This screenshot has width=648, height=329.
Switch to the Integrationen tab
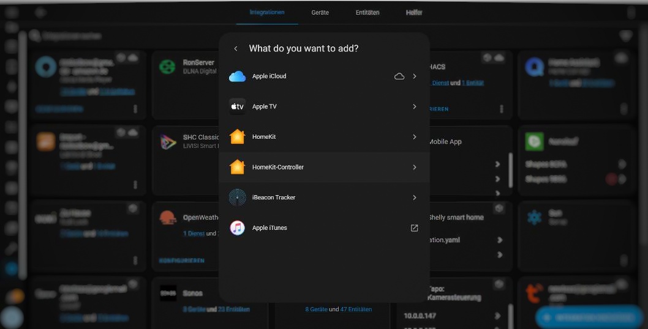coord(267,12)
